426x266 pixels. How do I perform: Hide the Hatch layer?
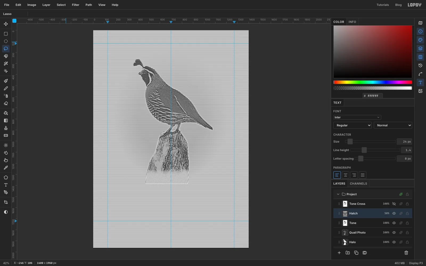[394, 213]
